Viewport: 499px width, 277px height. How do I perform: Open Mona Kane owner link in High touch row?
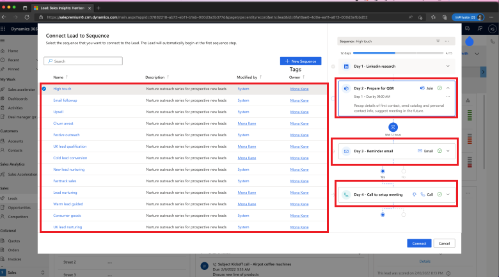coord(299,89)
